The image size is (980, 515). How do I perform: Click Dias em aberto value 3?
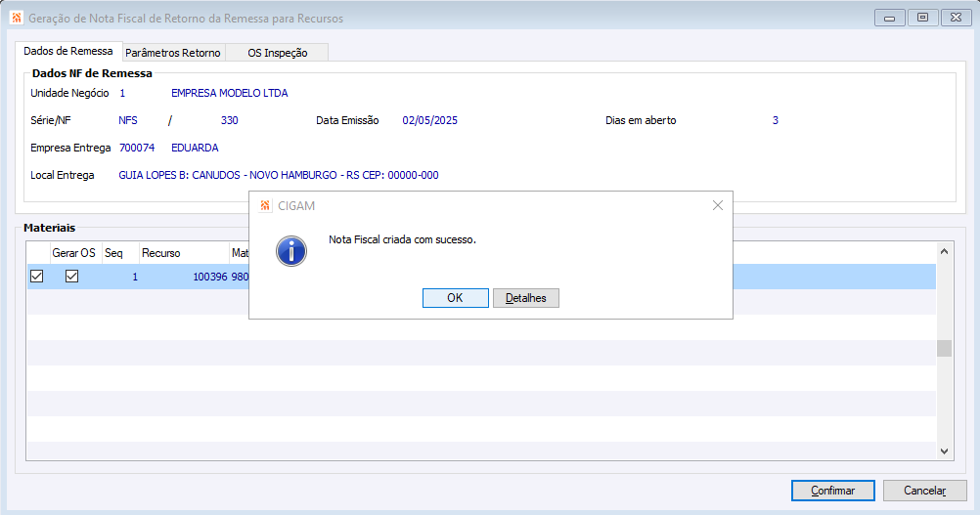pos(775,120)
